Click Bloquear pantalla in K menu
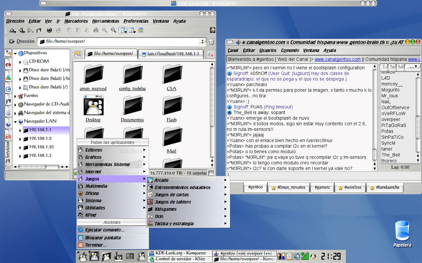This screenshot has width=422, height=263. point(112,238)
